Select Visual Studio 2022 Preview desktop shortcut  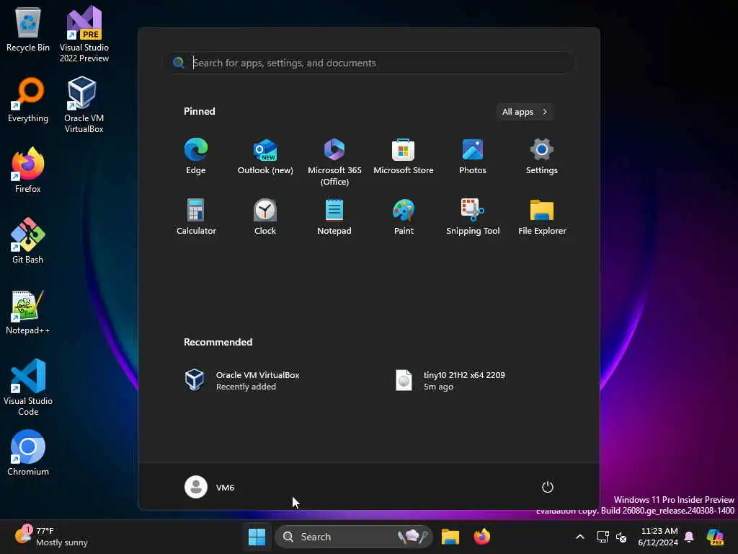84,35
